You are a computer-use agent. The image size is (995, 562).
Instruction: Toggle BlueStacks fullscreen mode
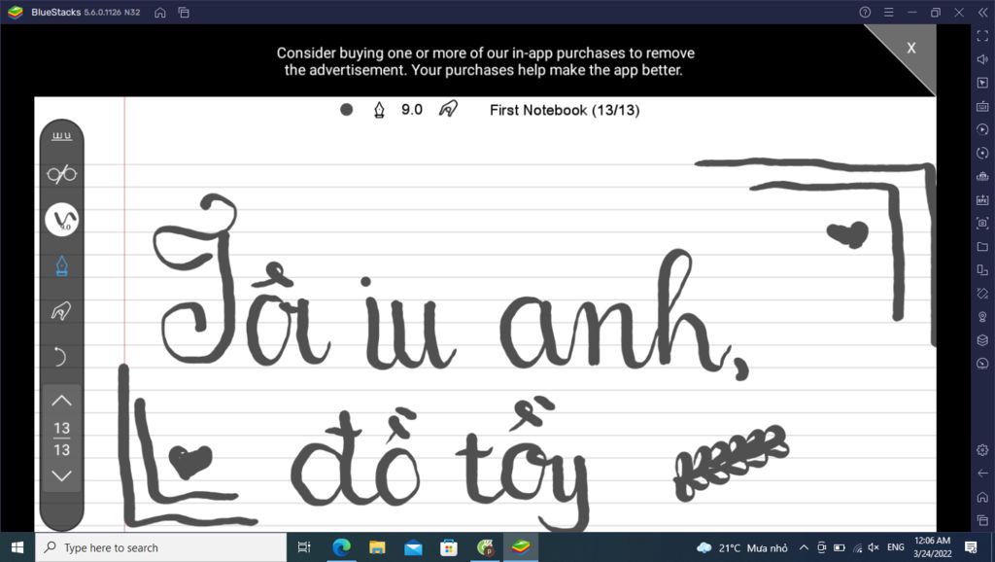point(982,36)
